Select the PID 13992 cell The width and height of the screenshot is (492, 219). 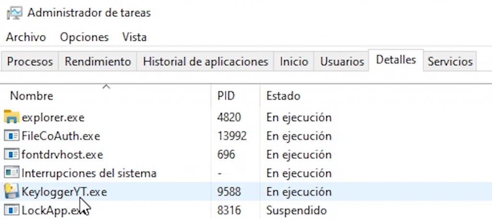tap(232, 136)
